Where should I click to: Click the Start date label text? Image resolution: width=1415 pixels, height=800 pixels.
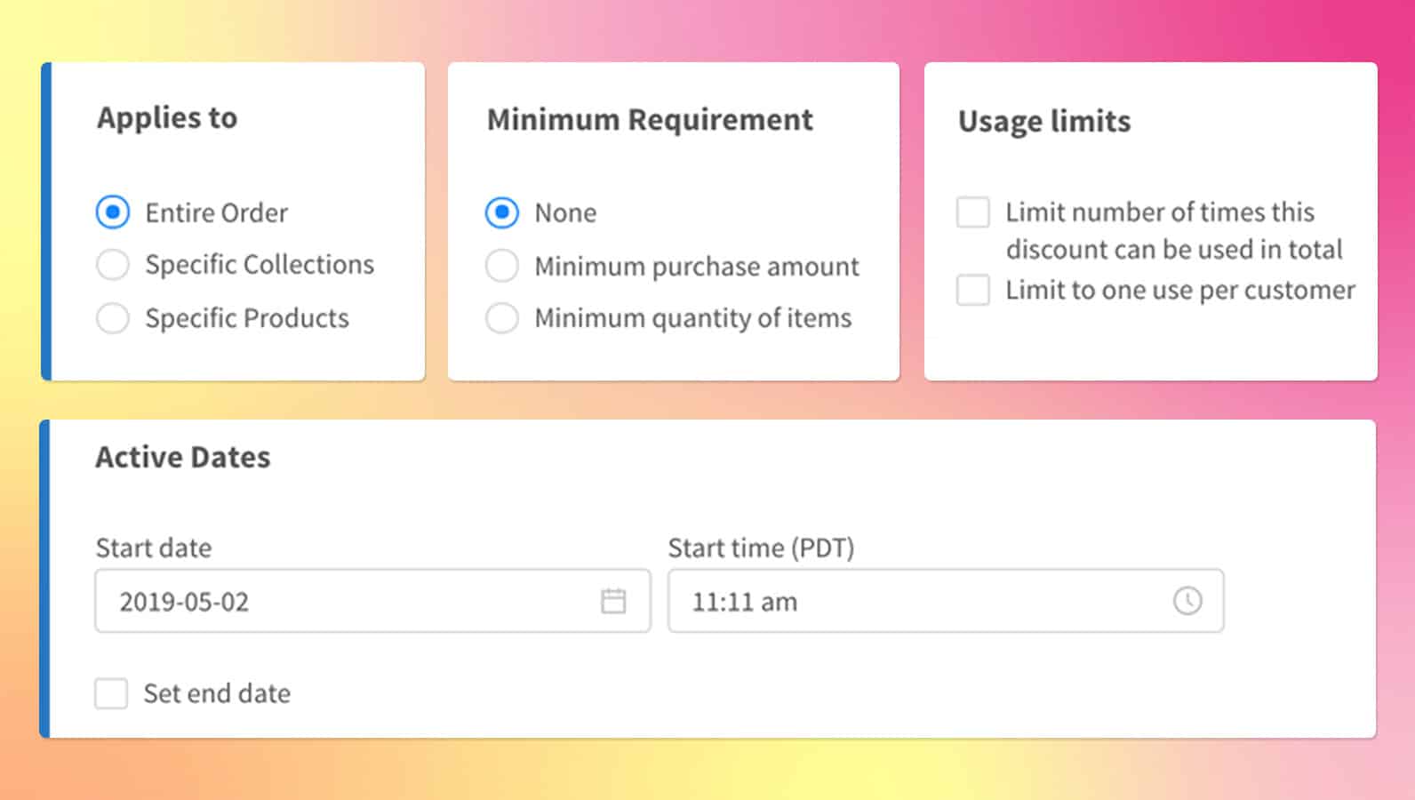(x=153, y=548)
